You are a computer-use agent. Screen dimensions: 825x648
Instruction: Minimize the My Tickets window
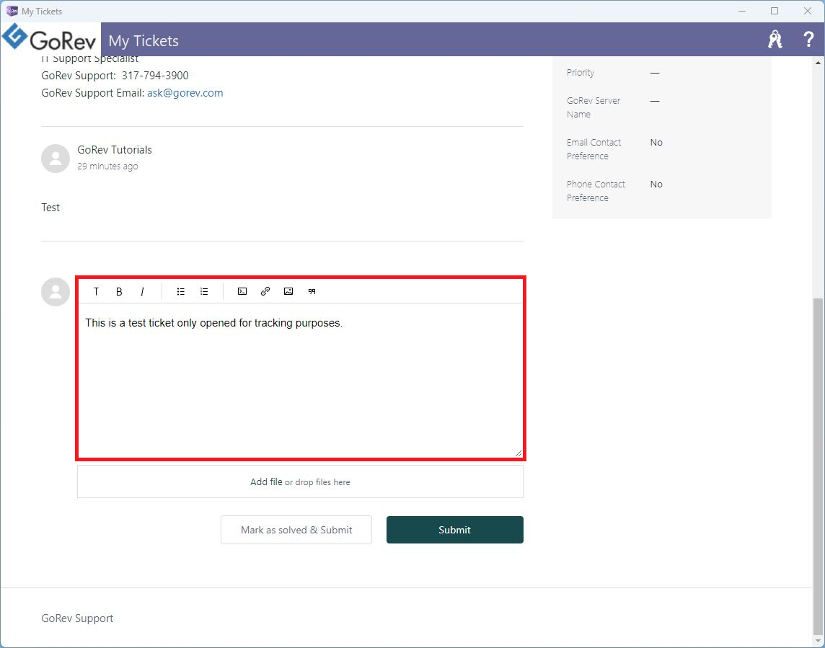pyautogui.click(x=742, y=11)
